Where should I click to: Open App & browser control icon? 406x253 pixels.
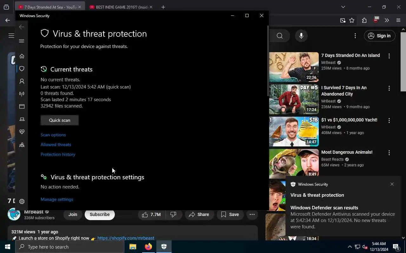(x=22, y=107)
